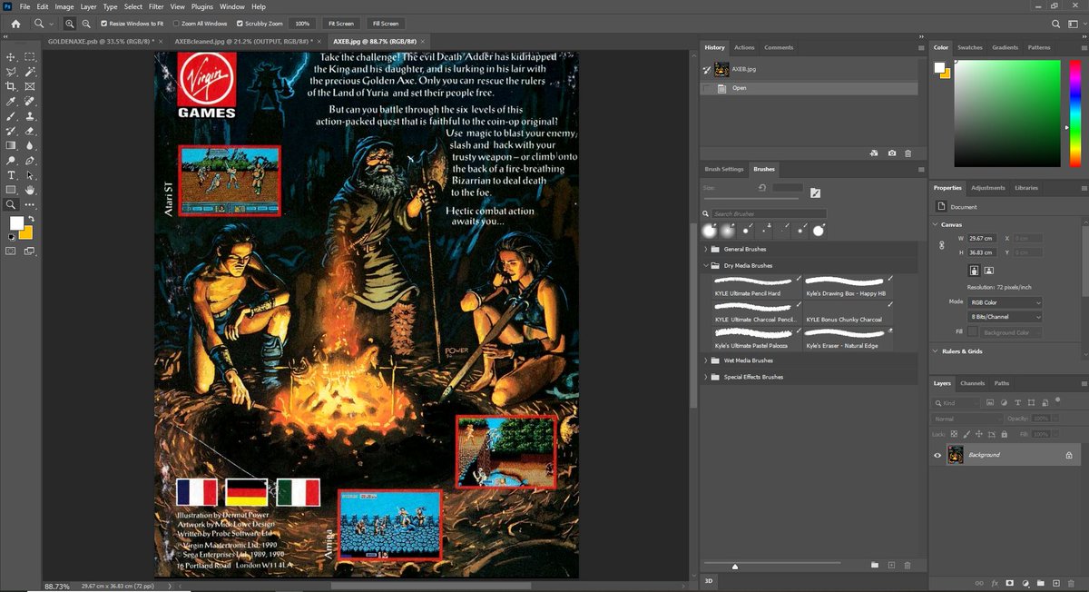The image size is (1089, 592).
Task: Expand the Rulers & Grids section
Action: click(x=936, y=351)
